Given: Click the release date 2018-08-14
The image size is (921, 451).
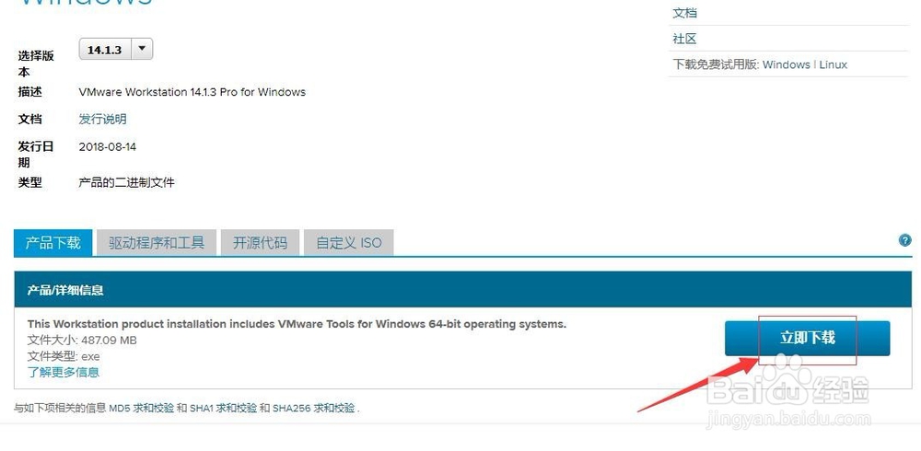Looking at the screenshot, I should click(x=108, y=147).
